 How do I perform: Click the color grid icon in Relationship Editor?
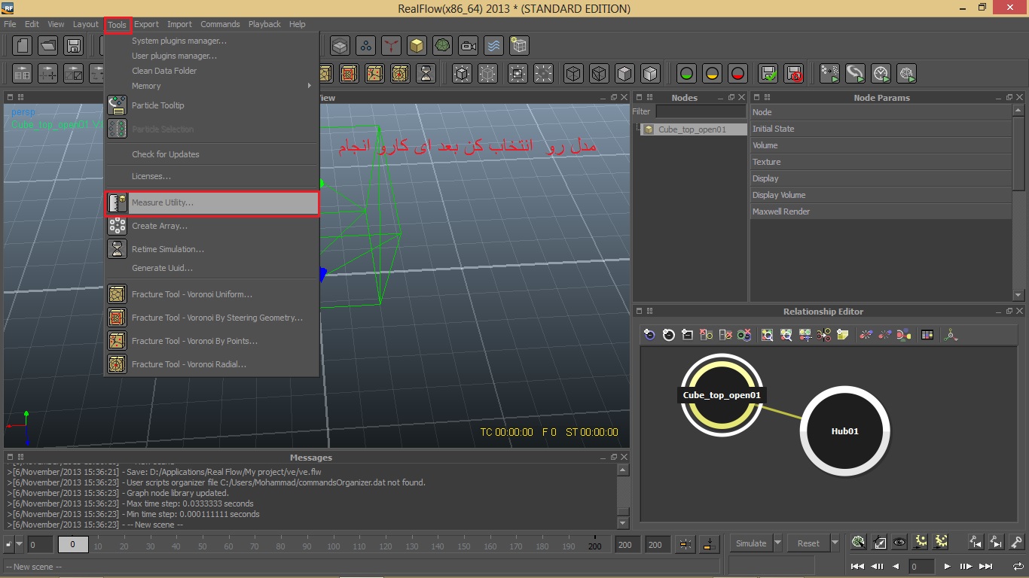tap(927, 335)
